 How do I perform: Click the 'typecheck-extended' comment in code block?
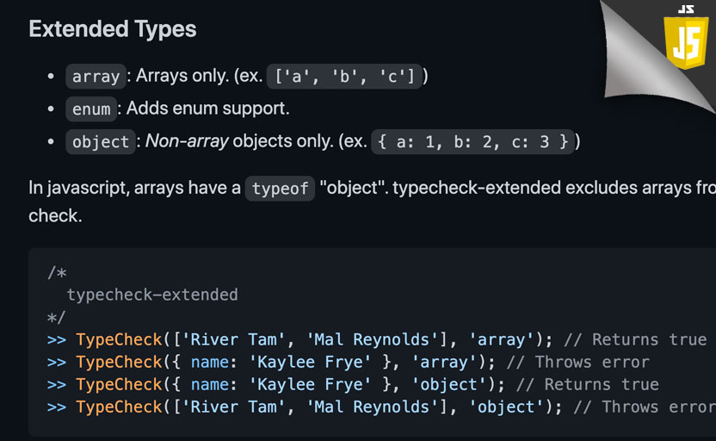[x=152, y=295]
